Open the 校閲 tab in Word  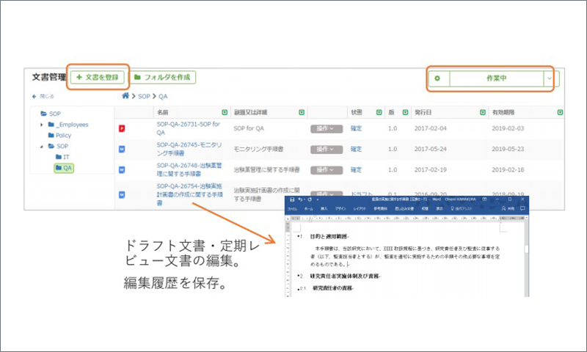point(425,209)
